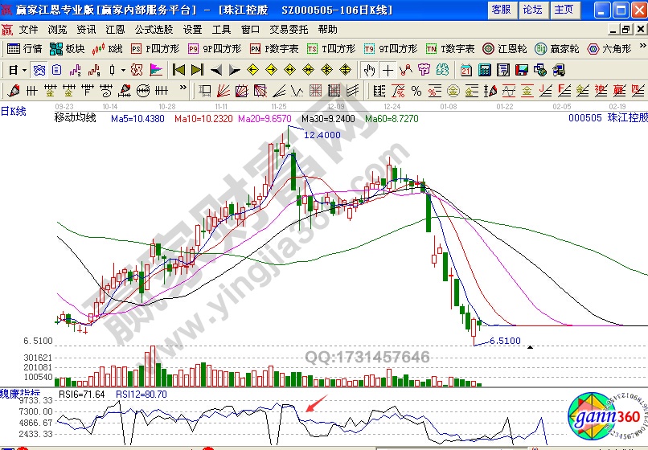The image size is (648, 450).
Task: Toggle the blue market-map view icon
Action: pyautogui.click(x=39, y=70)
